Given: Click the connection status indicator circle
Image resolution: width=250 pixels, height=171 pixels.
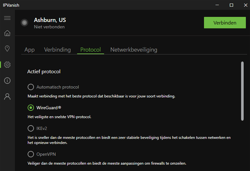Looking at the screenshot, I should tap(24, 23).
